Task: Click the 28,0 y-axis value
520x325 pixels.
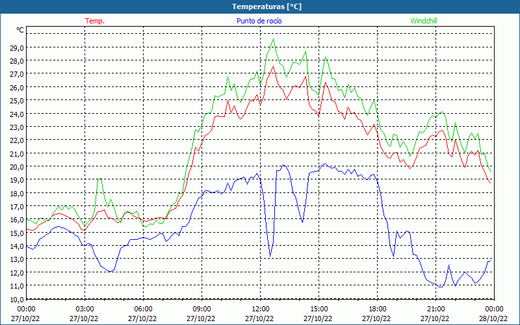Action: click(x=17, y=61)
